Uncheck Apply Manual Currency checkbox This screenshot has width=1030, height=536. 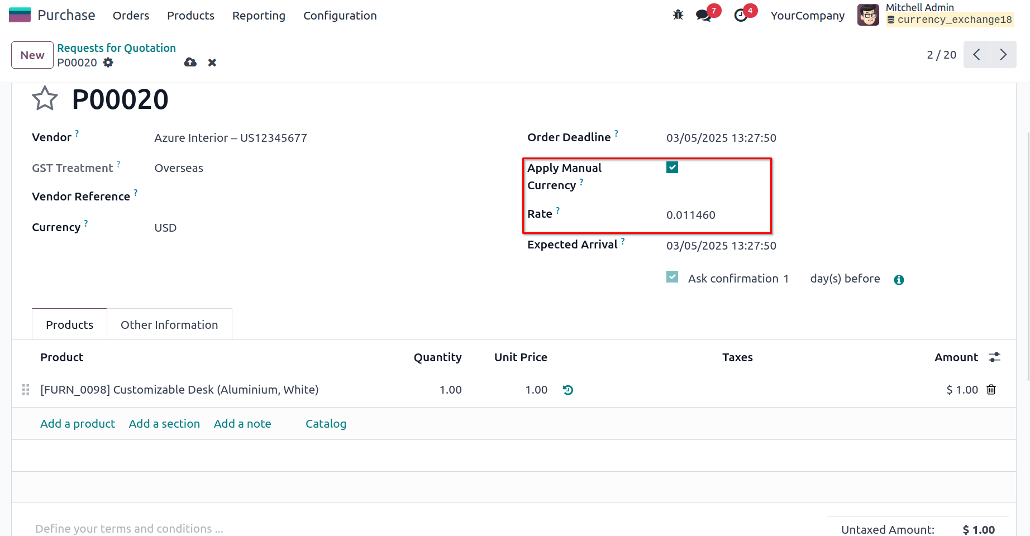point(672,167)
